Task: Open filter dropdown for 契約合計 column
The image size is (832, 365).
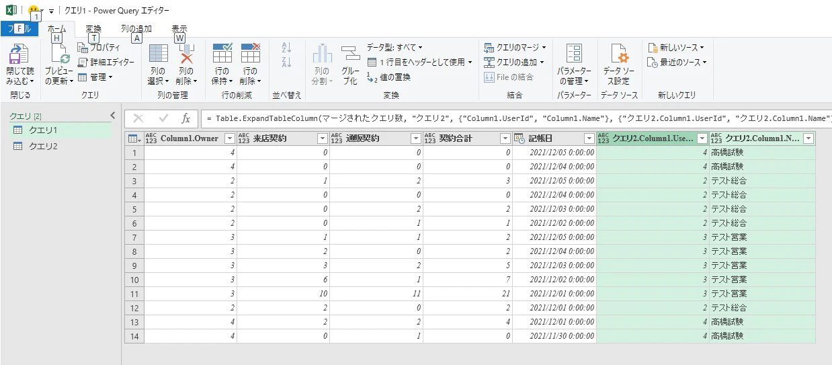Action: click(x=505, y=138)
